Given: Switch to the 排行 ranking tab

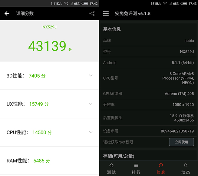Looking at the screenshot, I should pyautogui.click(x=136, y=168).
